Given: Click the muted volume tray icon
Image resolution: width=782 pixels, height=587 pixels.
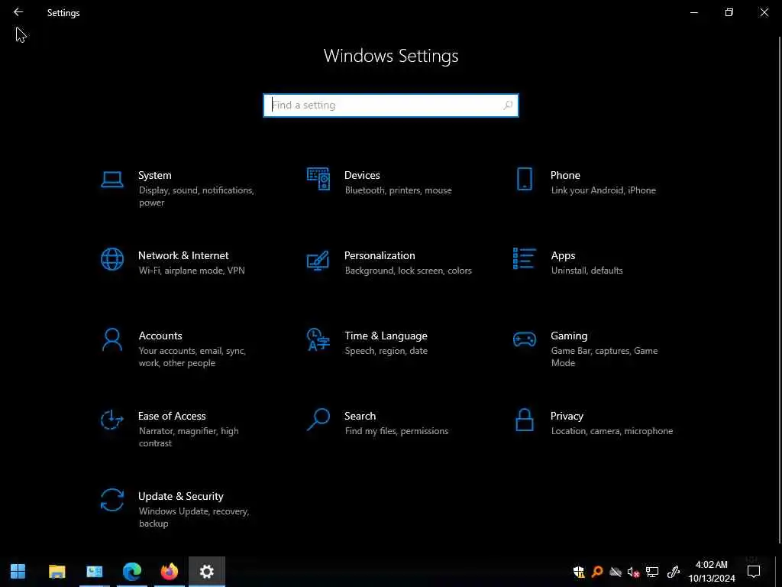Looking at the screenshot, I should 633,572.
